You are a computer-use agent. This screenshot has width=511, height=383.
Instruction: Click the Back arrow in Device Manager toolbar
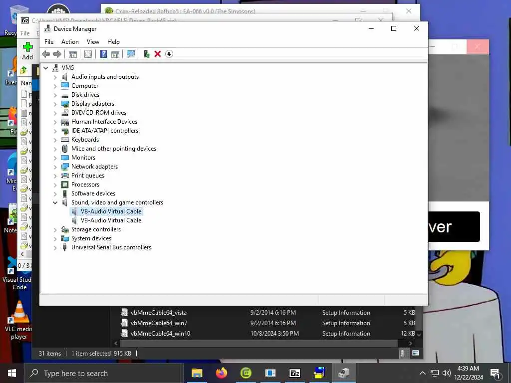pos(46,54)
